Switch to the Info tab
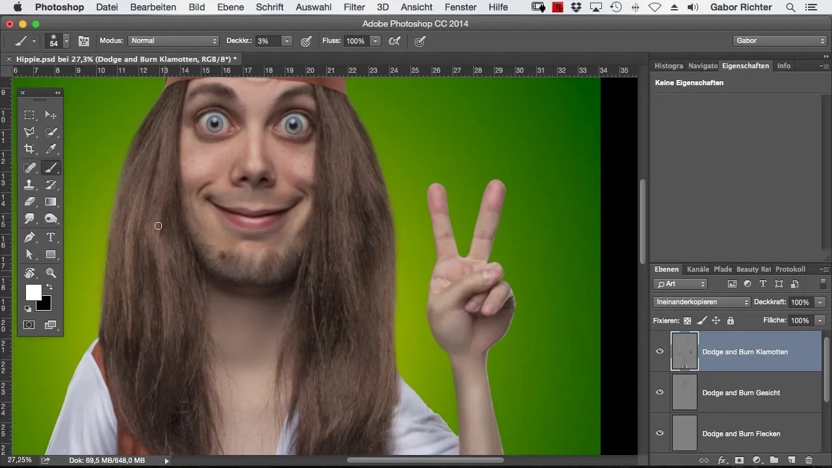 point(784,66)
